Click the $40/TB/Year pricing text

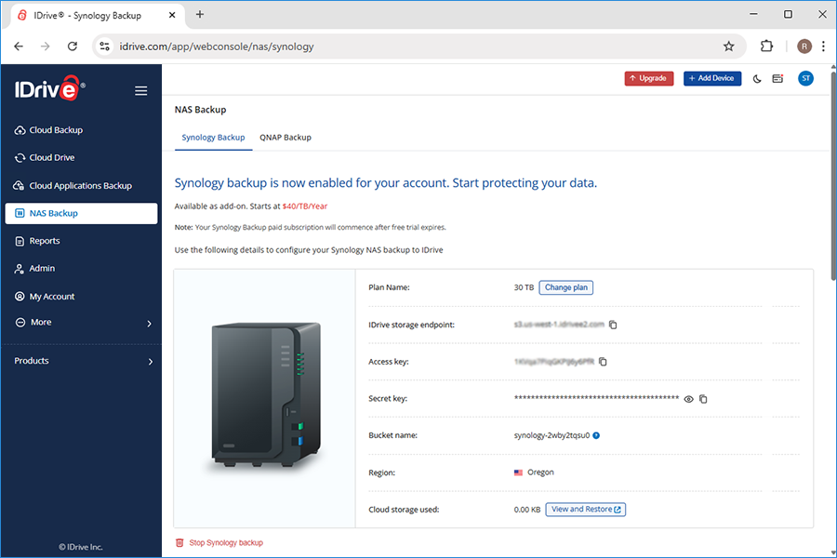click(305, 206)
